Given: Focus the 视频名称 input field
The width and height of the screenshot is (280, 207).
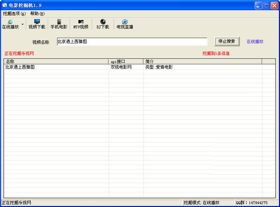Looking at the screenshot, I should pos(132,42).
